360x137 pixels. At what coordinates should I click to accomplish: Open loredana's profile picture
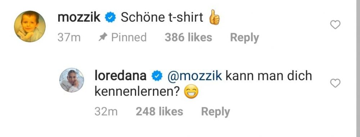[72, 80]
